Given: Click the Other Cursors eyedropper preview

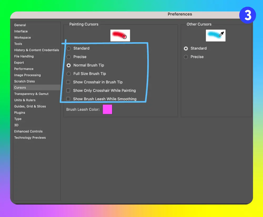Looking at the screenshot, I should click(216, 36).
